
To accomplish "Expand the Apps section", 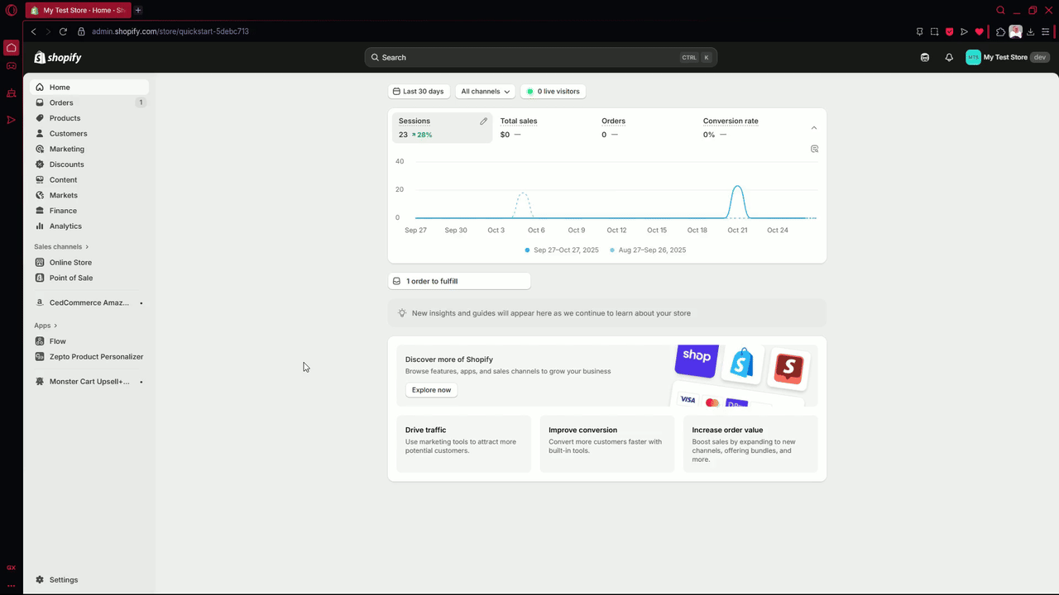I will 46,326.
